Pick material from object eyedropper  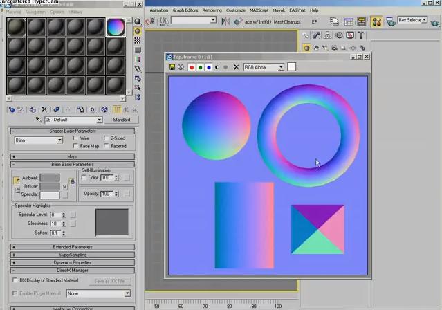pyautogui.click(x=38, y=120)
